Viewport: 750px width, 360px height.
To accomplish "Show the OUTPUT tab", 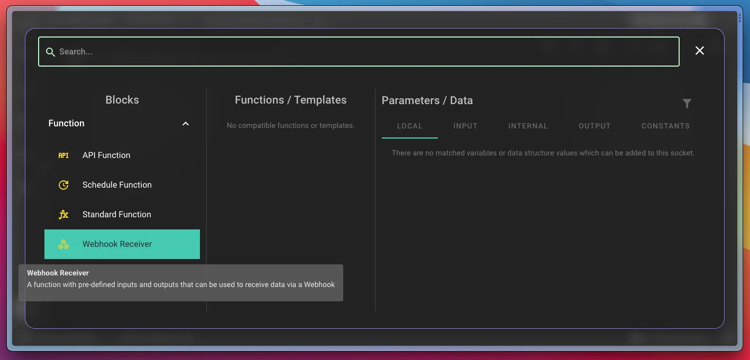I will [x=594, y=126].
